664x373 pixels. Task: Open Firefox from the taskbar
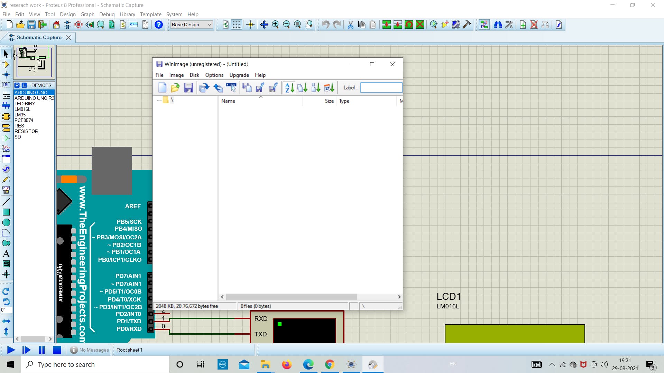(287, 364)
